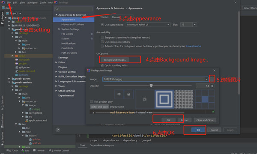The height and width of the screenshot is (154, 257).
Task: Click the flip horizontally icon
Action: (119, 94)
